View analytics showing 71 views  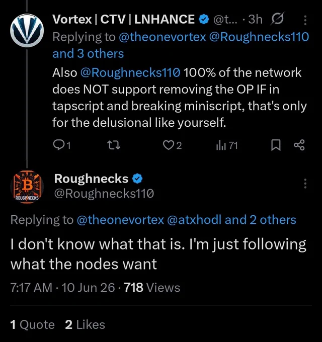coord(227,145)
